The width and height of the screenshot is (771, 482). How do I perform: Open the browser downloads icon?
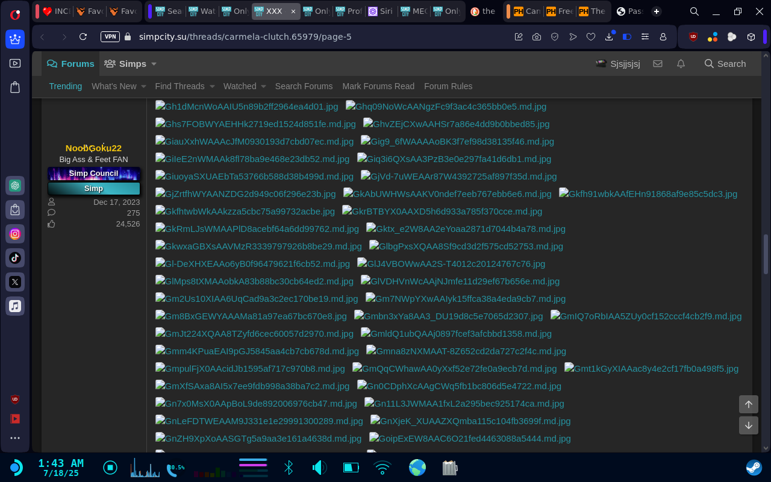[609, 37]
